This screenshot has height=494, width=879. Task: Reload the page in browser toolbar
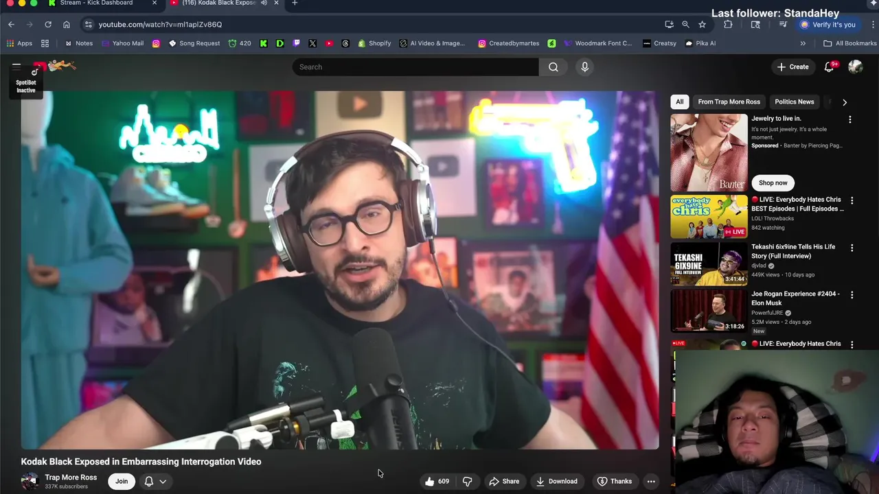pyautogui.click(x=48, y=24)
